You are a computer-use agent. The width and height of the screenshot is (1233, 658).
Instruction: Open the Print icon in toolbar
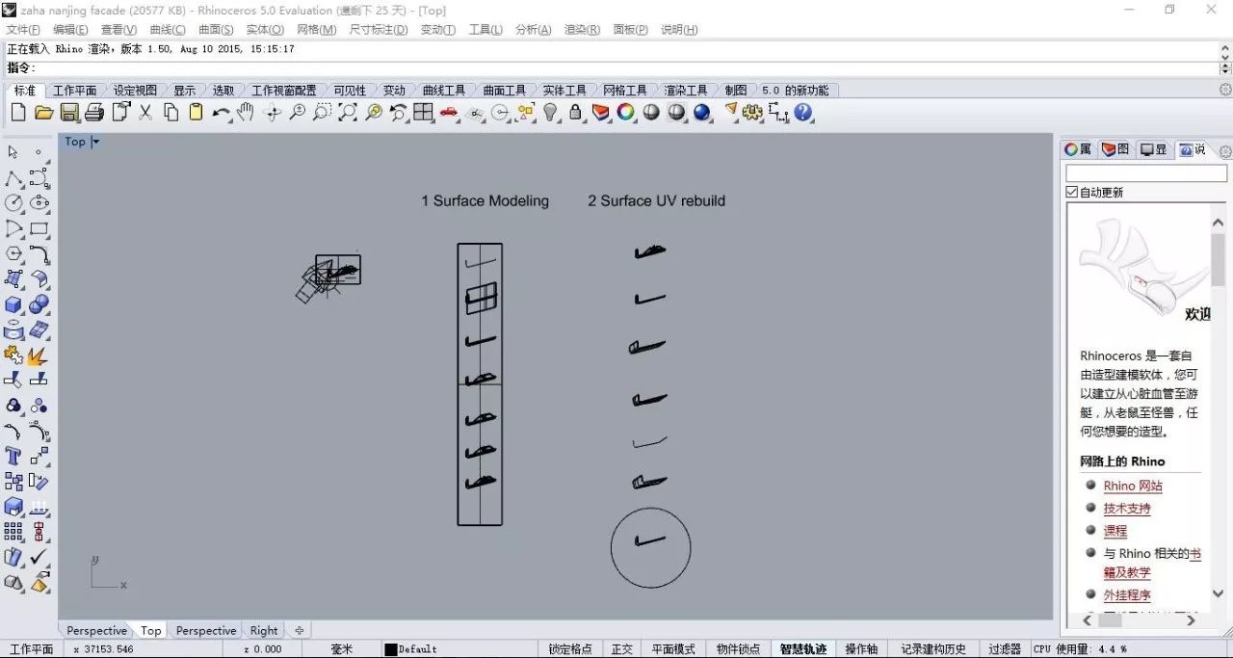[94, 113]
